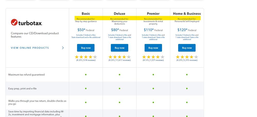The width and height of the screenshot is (257, 117).
Task: Expand the View Online Products chevron arrow
Action: [x=63, y=48]
